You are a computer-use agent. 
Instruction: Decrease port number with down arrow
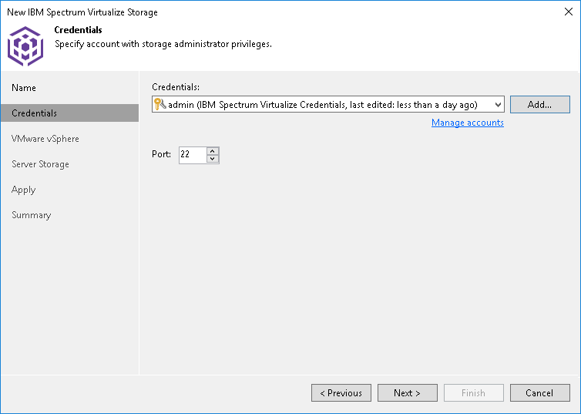point(213,159)
